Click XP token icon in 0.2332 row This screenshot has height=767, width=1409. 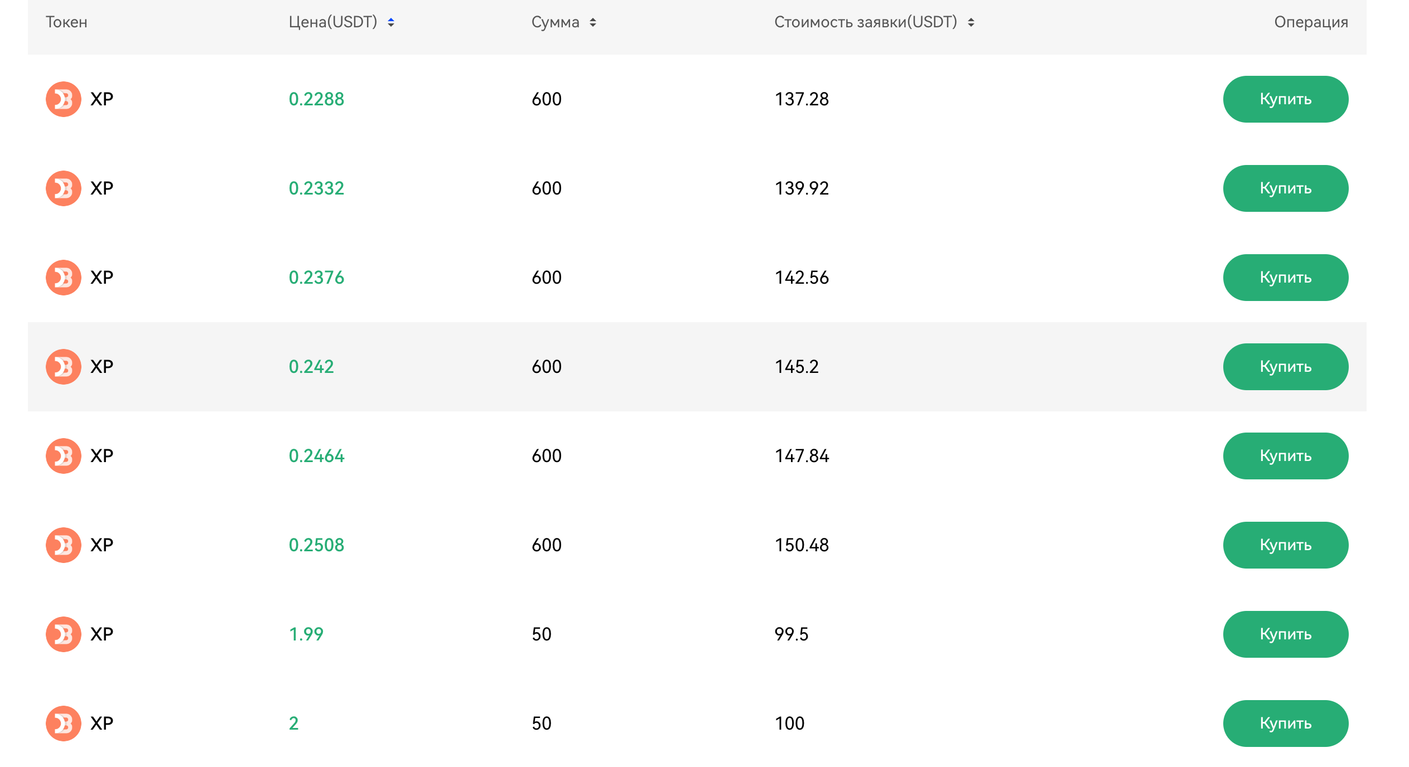[x=64, y=188]
